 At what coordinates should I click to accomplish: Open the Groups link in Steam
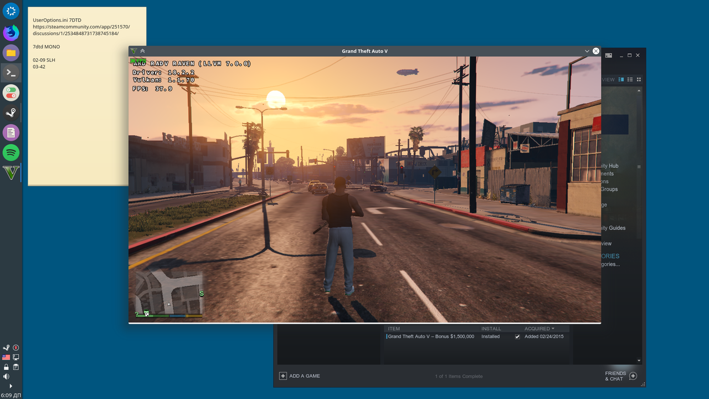tap(609, 189)
